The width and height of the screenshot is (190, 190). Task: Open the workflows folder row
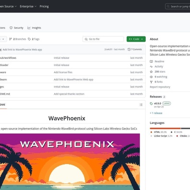pyautogui.click(x=73, y=58)
